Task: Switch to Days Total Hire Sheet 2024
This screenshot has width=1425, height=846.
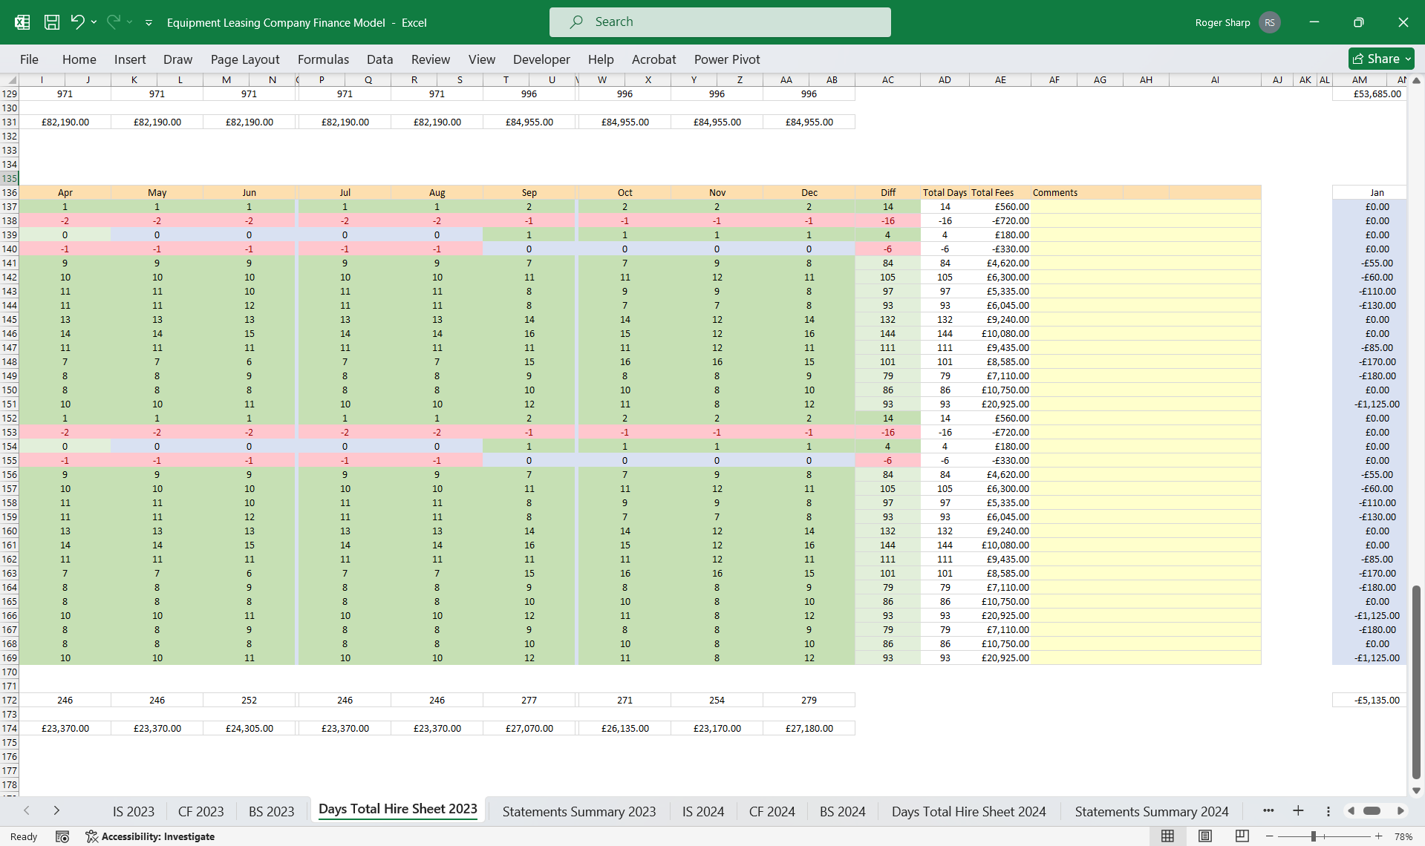Action: click(968, 811)
